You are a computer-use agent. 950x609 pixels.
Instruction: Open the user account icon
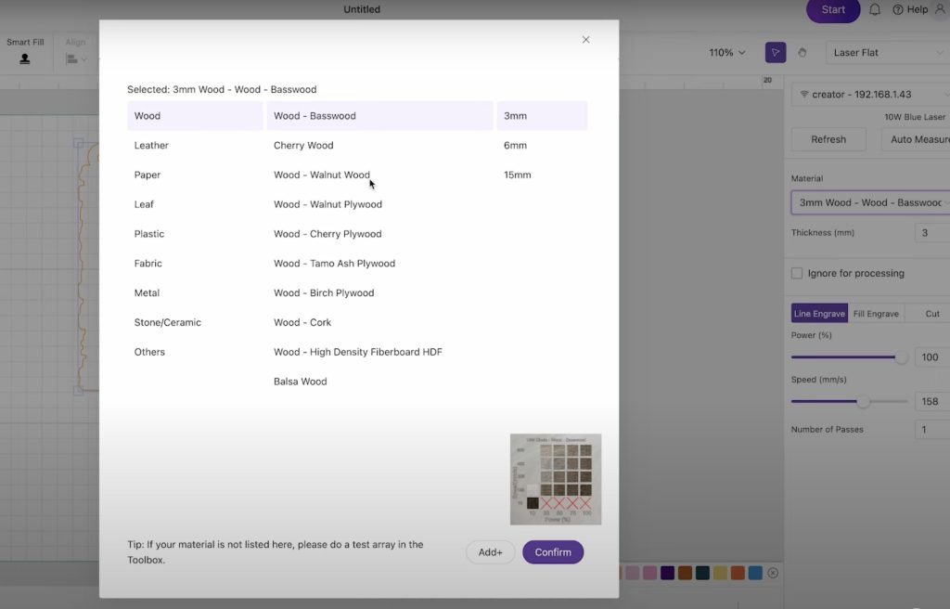(x=939, y=10)
